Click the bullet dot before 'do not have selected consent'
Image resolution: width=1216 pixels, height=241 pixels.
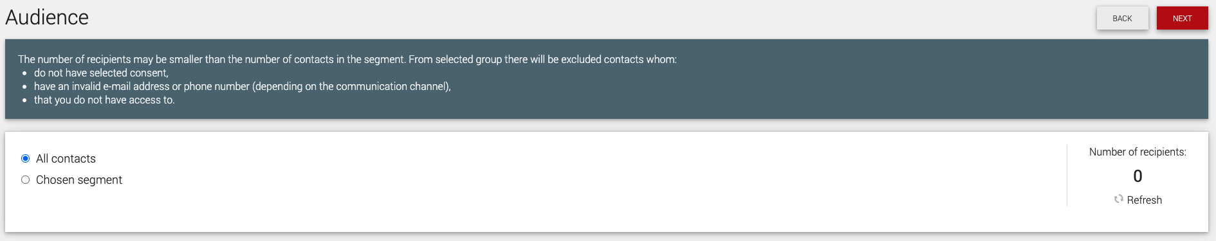(x=24, y=73)
